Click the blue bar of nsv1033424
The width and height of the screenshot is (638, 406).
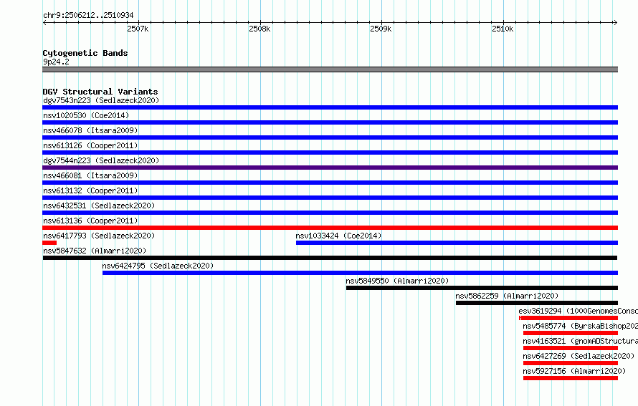click(457, 243)
